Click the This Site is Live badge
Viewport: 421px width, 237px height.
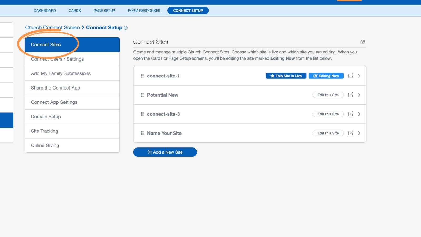(x=286, y=76)
